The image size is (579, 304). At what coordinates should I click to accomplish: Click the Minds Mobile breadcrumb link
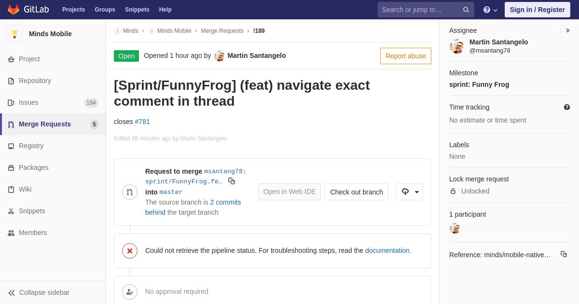click(x=174, y=31)
